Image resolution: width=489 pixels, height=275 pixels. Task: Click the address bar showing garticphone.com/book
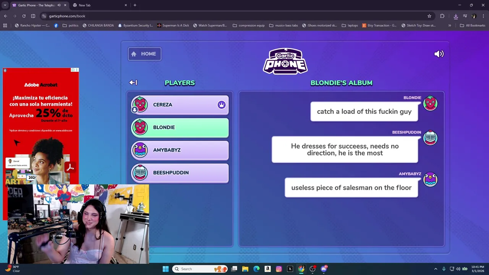[x=237, y=16]
